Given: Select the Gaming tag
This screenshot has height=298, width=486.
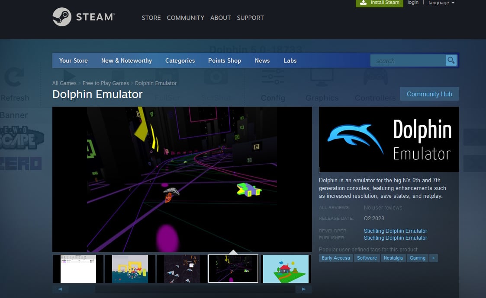Looking at the screenshot, I should (x=418, y=258).
